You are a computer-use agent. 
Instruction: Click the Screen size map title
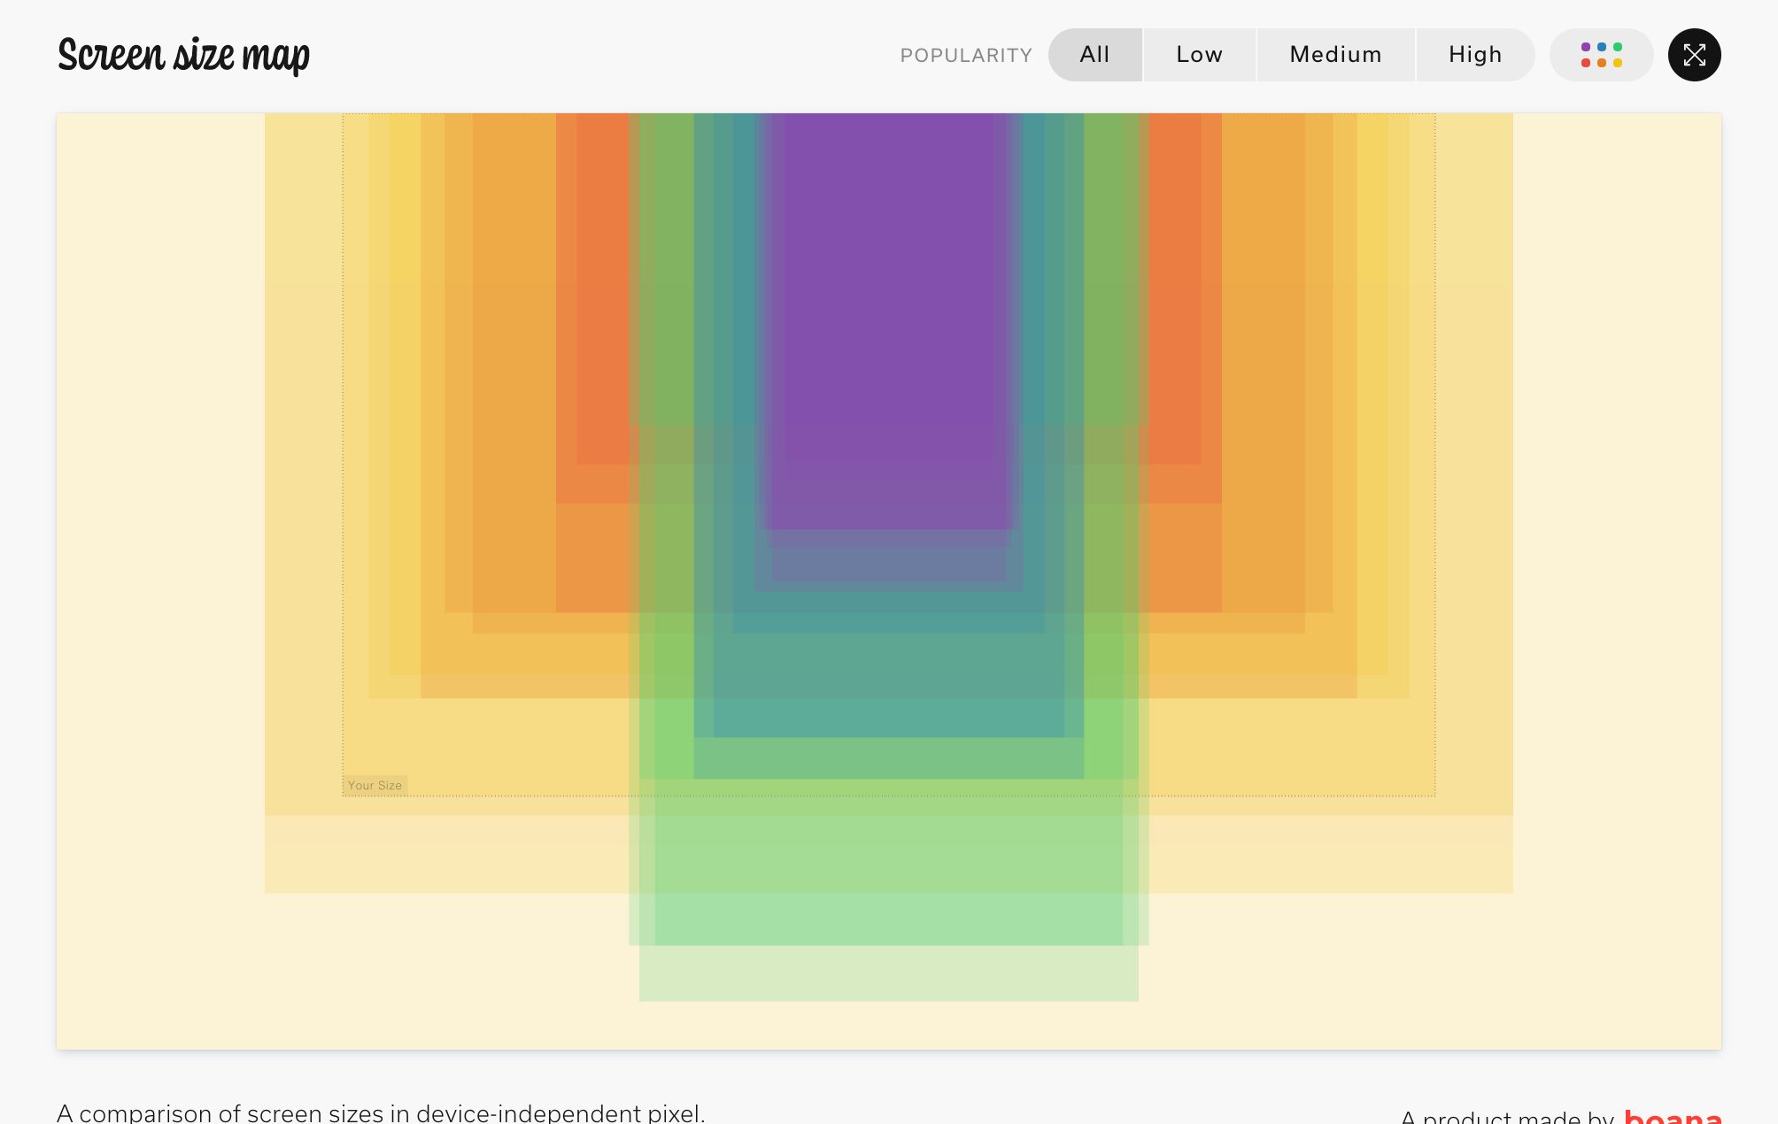pos(183,55)
